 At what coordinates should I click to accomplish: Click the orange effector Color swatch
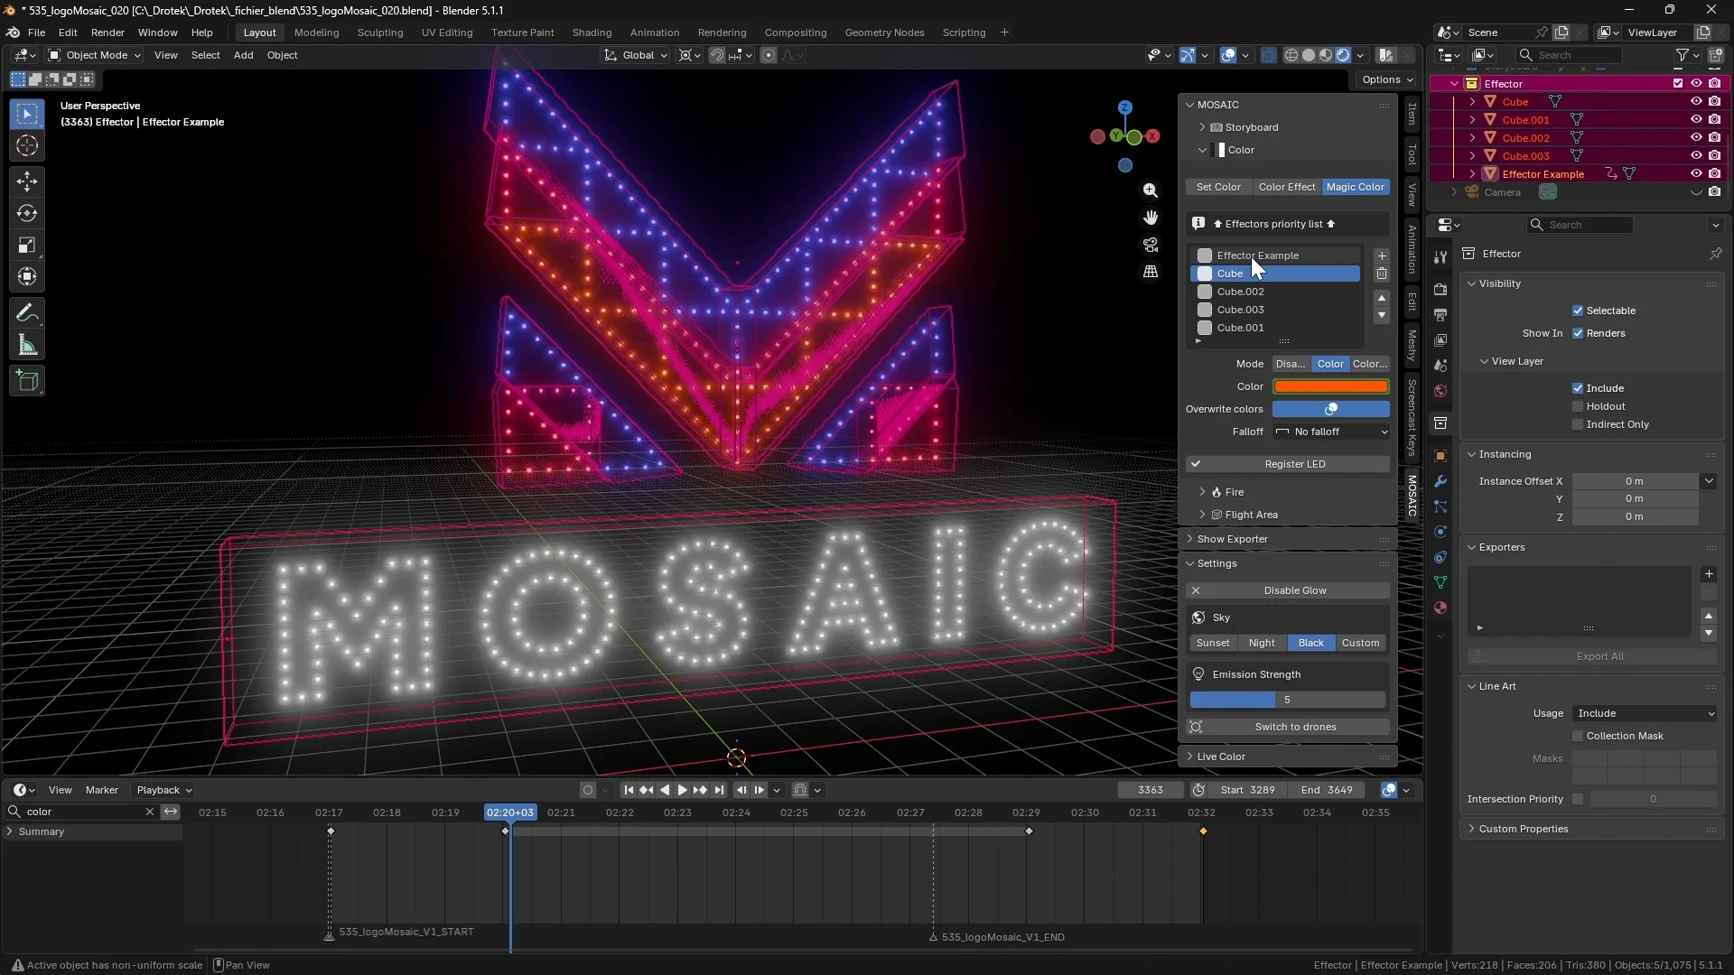pos(1331,386)
